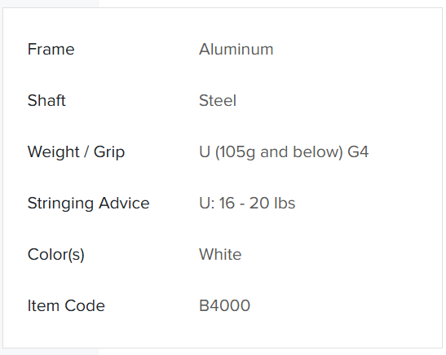Screen dimensions: 446x355
Task: Select the U: 16 - 20 lbs value
Action: pyautogui.click(x=247, y=203)
